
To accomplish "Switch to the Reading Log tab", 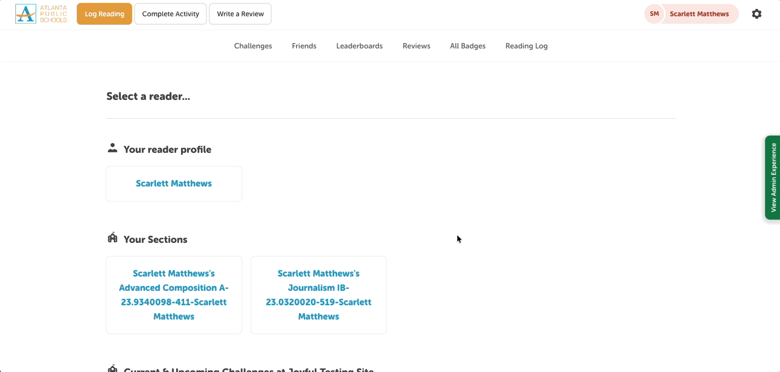I will 527,46.
